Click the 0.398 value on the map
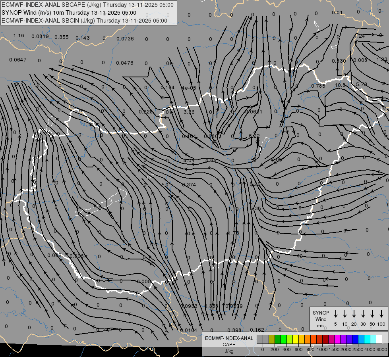The height and width of the screenshot is (357, 389). tap(234, 330)
